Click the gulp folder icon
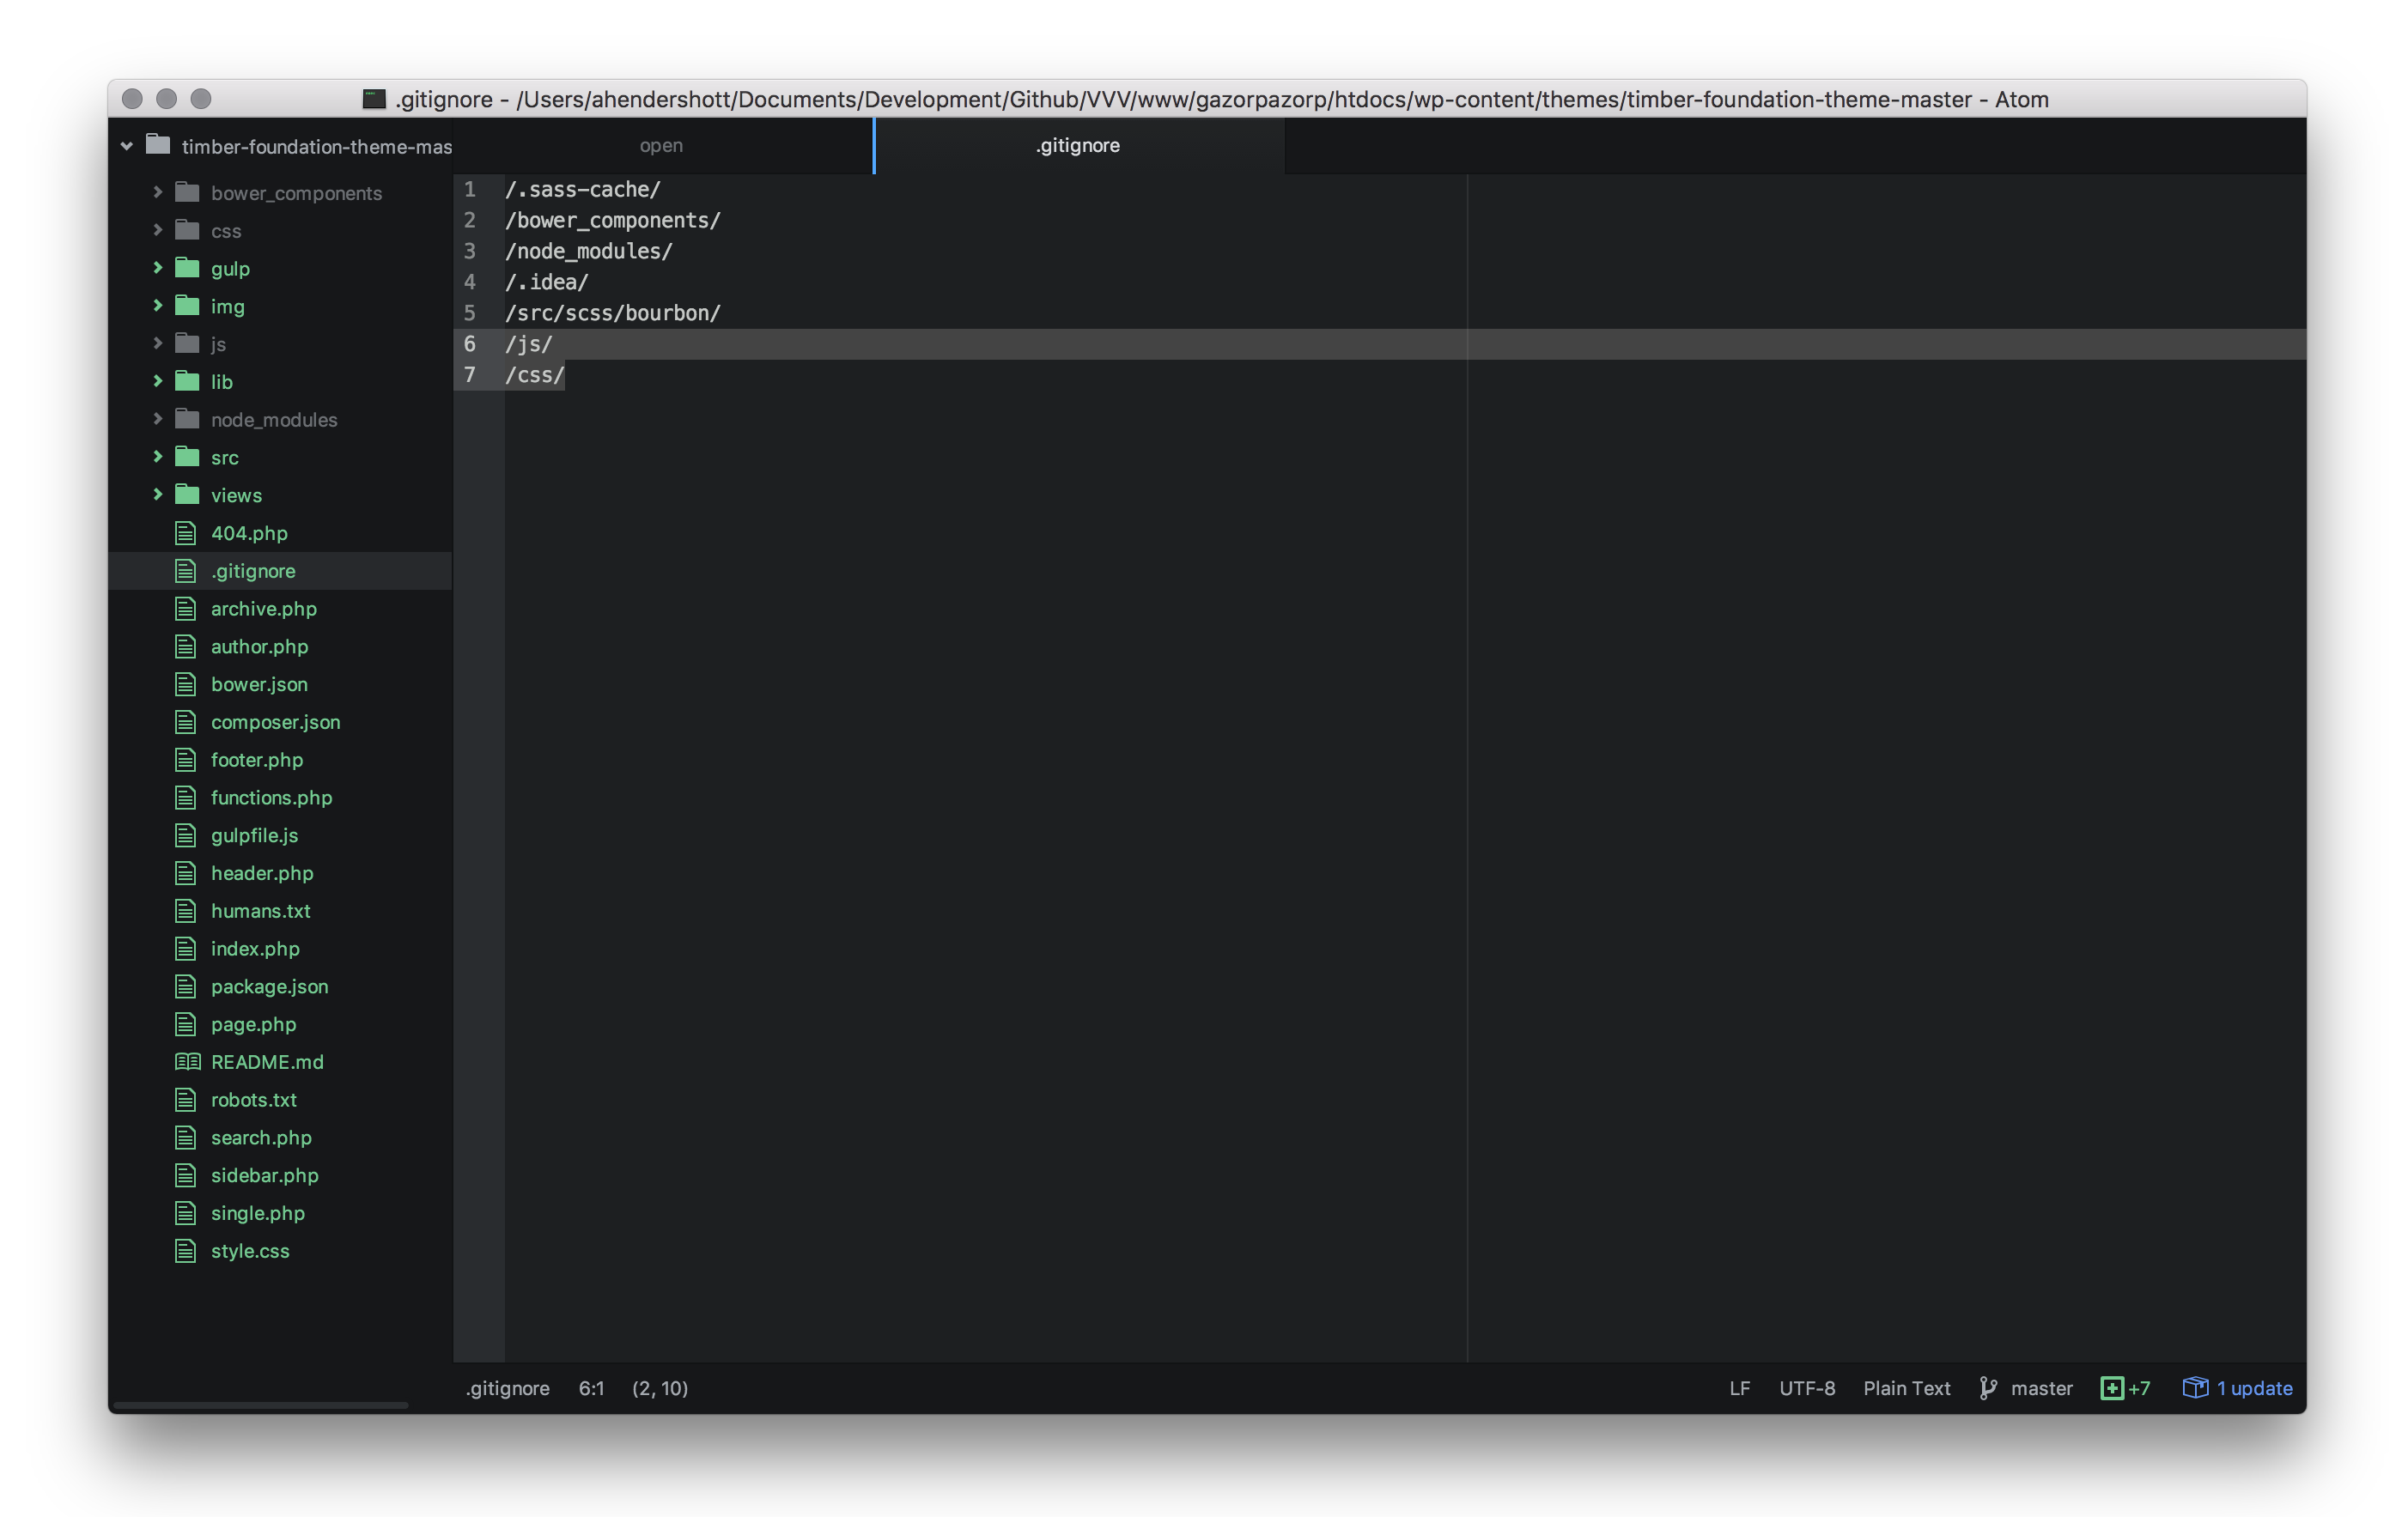This screenshot has width=2408, height=1517. pos(187,267)
